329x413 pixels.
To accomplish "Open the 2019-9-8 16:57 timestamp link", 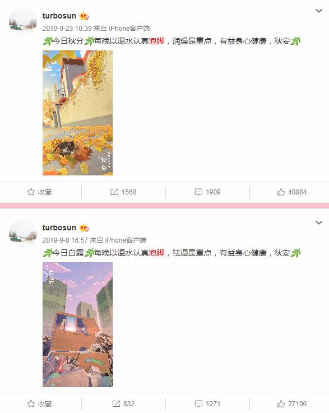I will pos(65,240).
